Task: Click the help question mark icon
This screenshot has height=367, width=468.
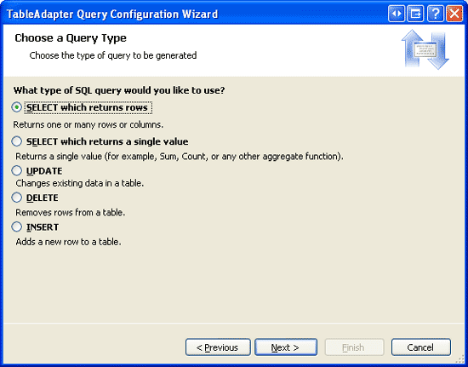Action: pos(435,14)
